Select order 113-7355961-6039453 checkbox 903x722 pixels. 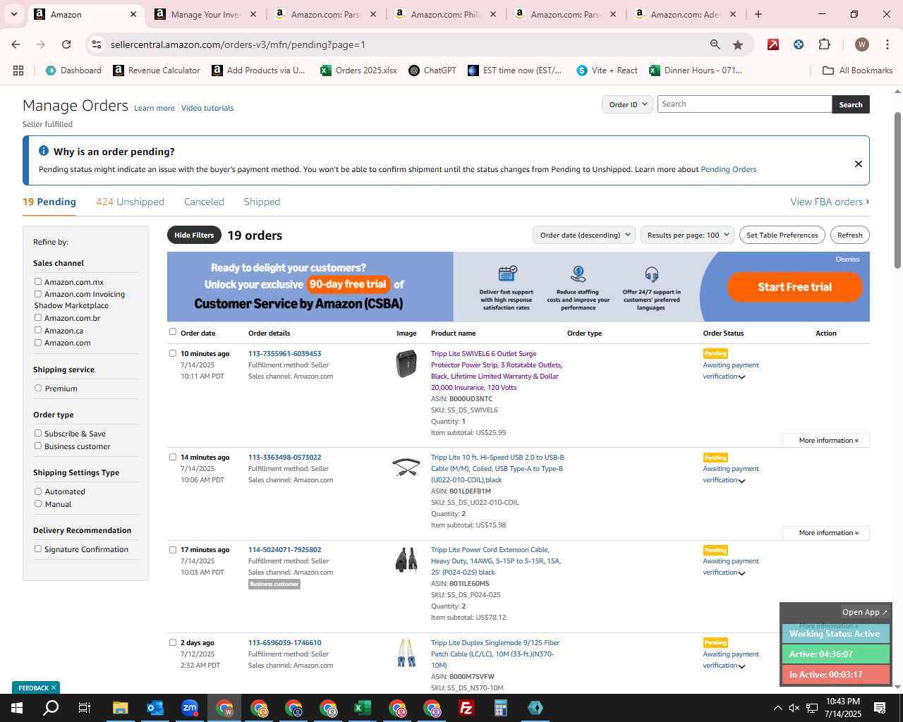[x=173, y=353]
